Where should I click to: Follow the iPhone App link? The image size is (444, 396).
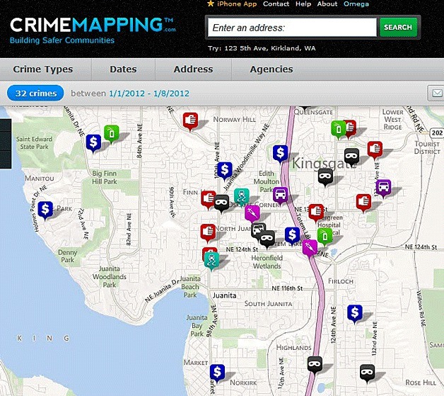pyautogui.click(x=236, y=4)
